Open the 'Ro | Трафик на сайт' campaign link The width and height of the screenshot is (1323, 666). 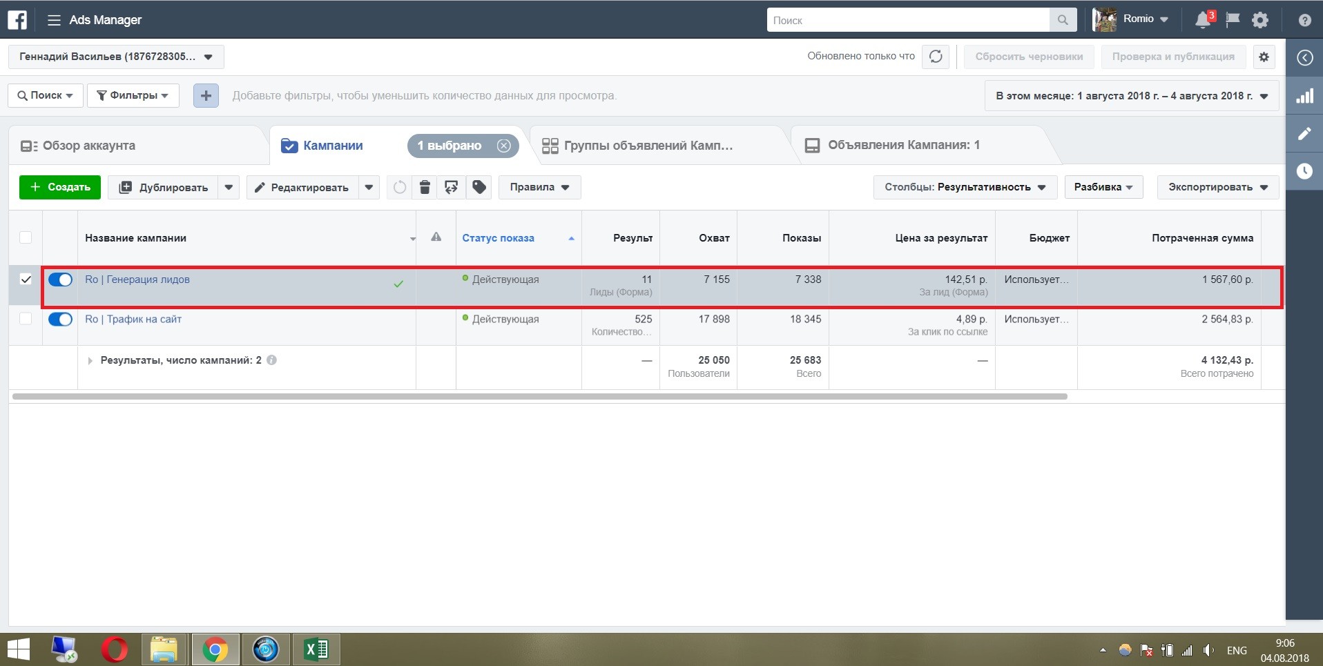133,319
